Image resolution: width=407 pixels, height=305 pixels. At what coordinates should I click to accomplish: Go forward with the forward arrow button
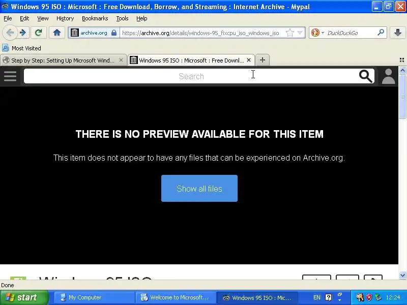pos(23,33)
